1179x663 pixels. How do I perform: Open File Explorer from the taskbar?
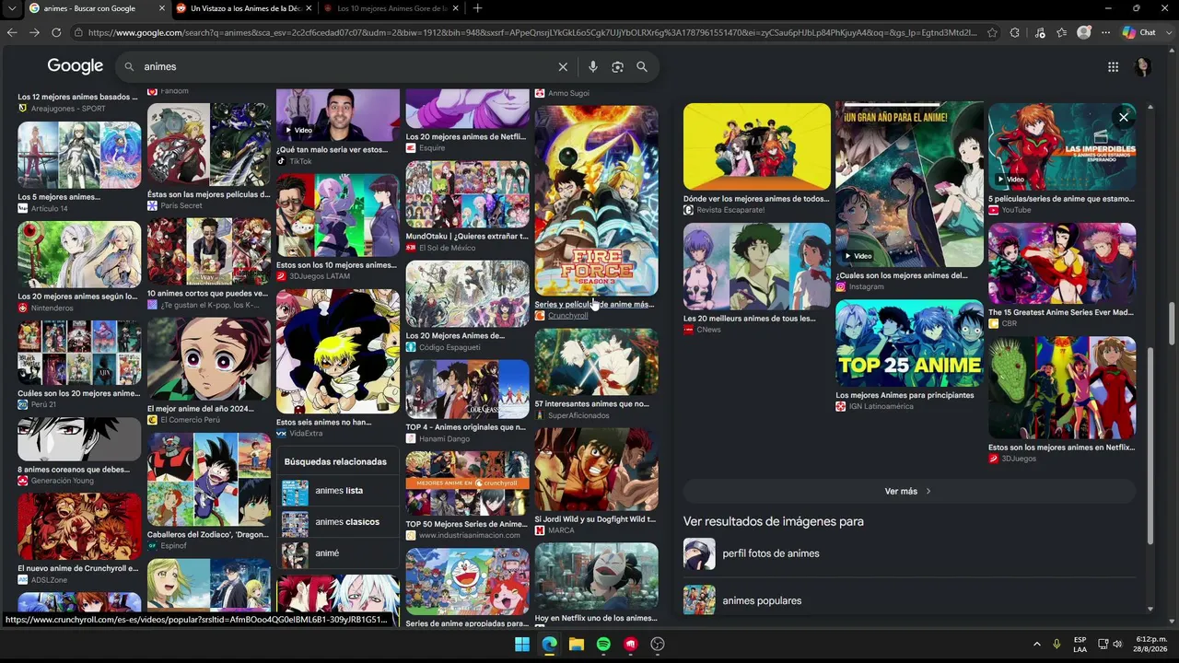pyautogui.click(x=577, y=644)
